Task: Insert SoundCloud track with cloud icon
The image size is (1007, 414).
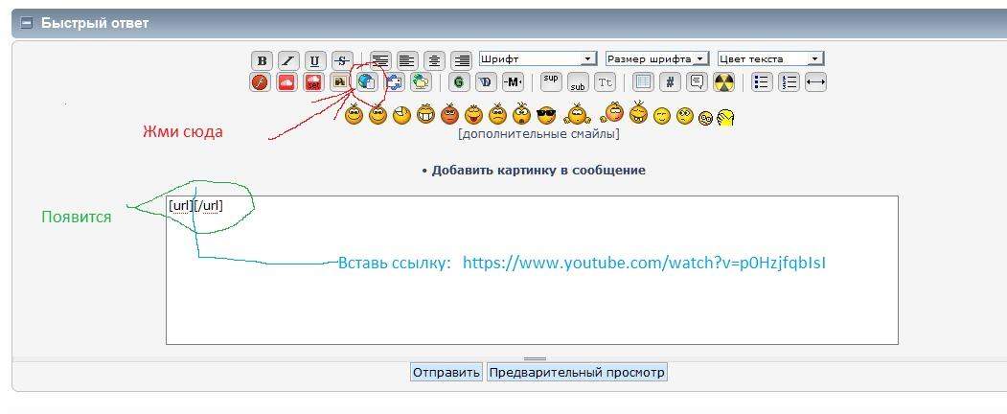Action: click(287, 82)
